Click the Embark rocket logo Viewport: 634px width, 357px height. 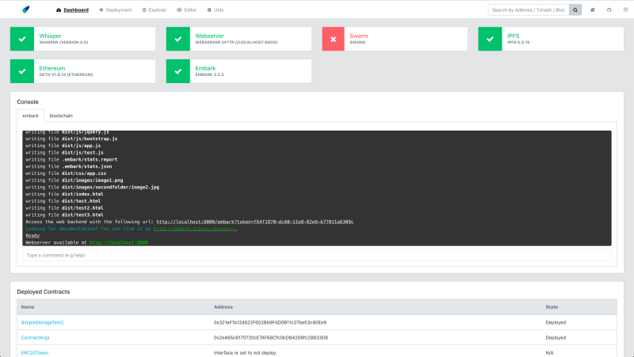click(26, 9)
